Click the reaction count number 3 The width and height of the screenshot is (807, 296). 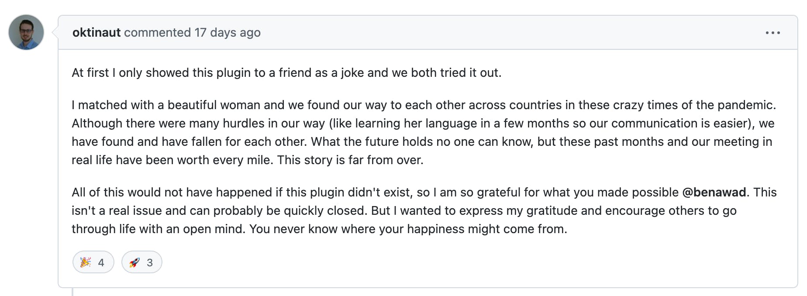point(150,262)
